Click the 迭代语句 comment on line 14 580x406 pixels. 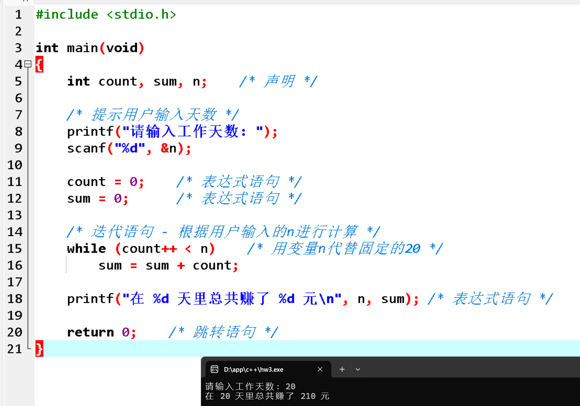[x=224, y=232]
